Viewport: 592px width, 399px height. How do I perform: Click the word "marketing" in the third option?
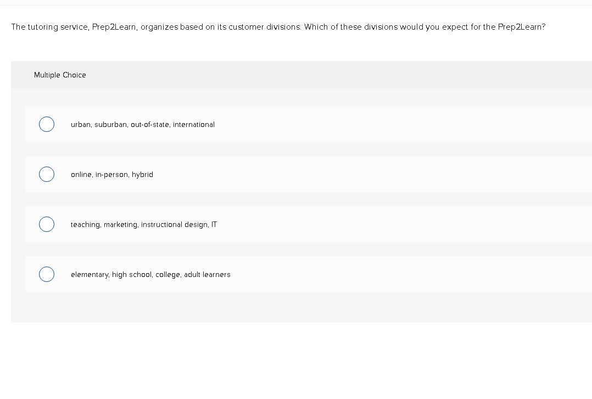(120, 225)
